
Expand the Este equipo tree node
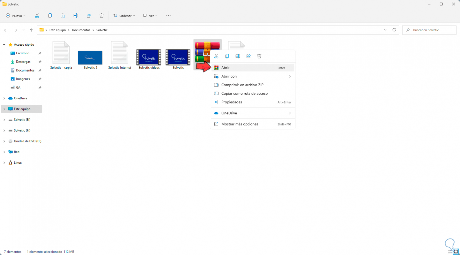click(x=4, y=109)
